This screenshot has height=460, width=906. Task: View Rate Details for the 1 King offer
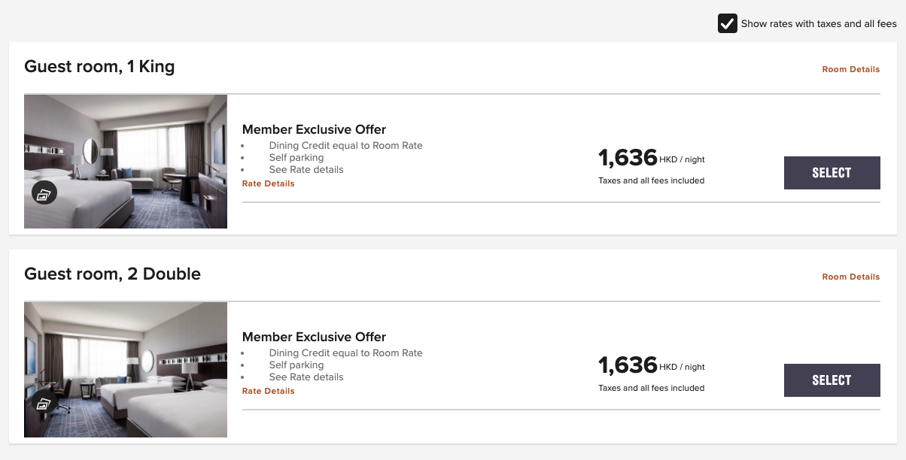(x=268, y=183)
